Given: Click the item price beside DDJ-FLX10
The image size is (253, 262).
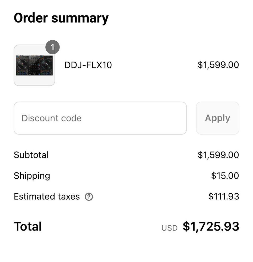Looking at the screenshot, I should pos(218,65).
